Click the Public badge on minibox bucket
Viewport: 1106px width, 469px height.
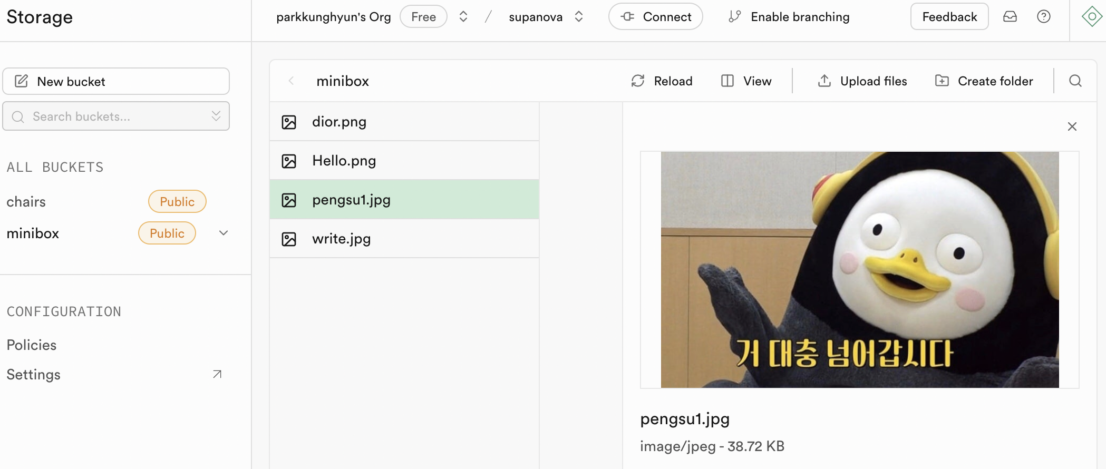pyautogui.click(x=167, y=233)
